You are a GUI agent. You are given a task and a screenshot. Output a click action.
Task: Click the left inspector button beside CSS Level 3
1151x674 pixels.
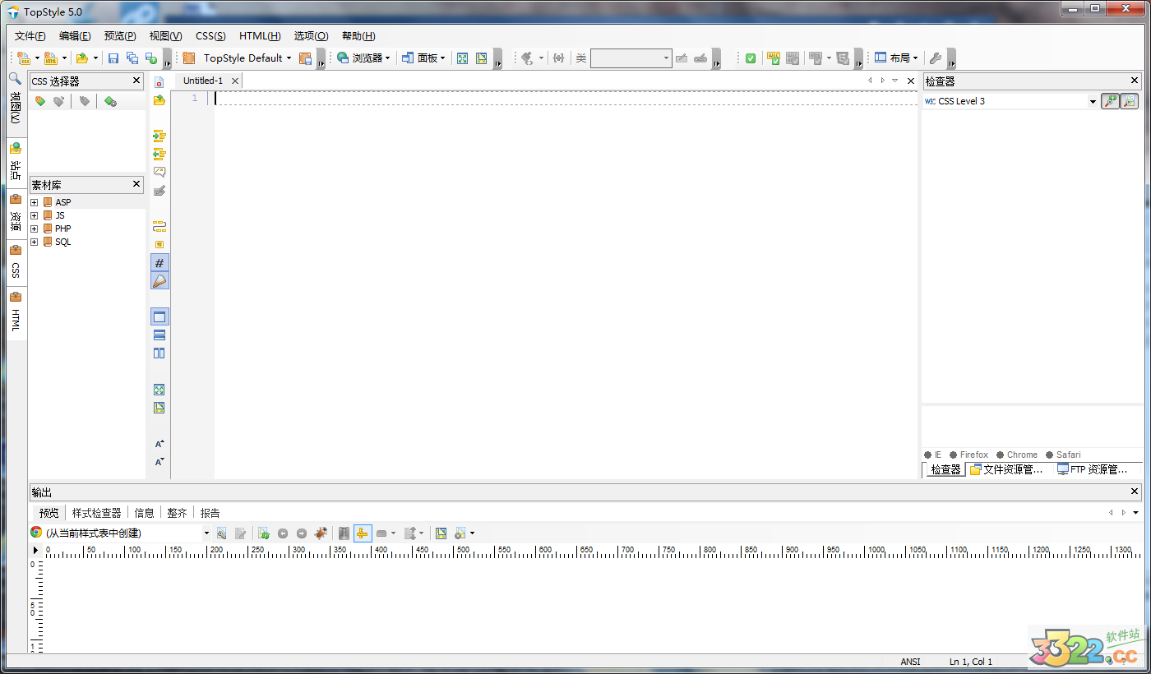(x=1111, y=101)
